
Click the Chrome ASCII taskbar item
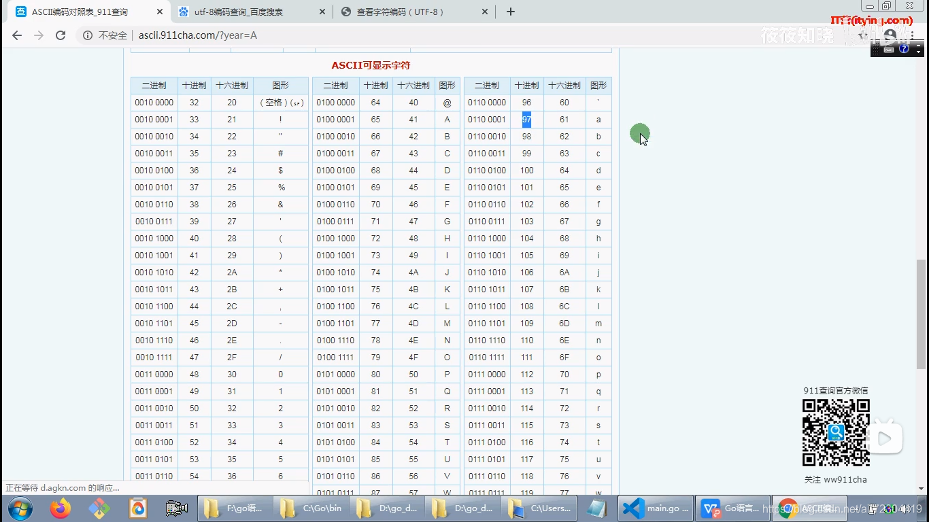[x=809, y=508]
